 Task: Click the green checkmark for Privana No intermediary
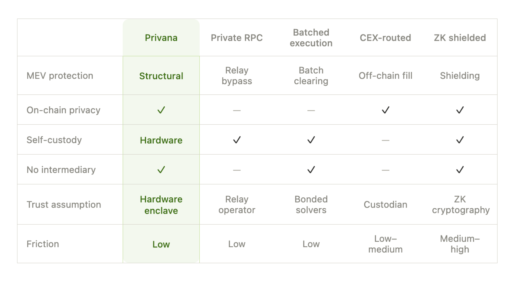[161, 170]
